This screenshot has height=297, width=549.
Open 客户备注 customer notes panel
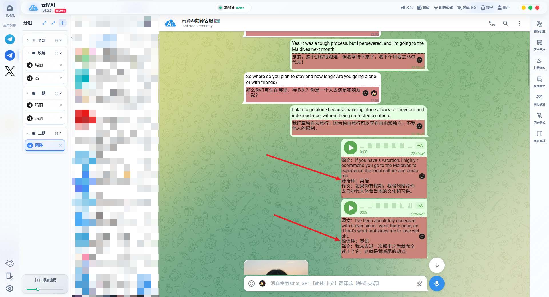[539, 45]
